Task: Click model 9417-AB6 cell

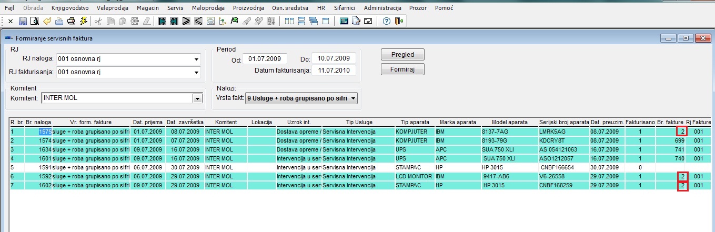Action: click(x=509, y=176)
